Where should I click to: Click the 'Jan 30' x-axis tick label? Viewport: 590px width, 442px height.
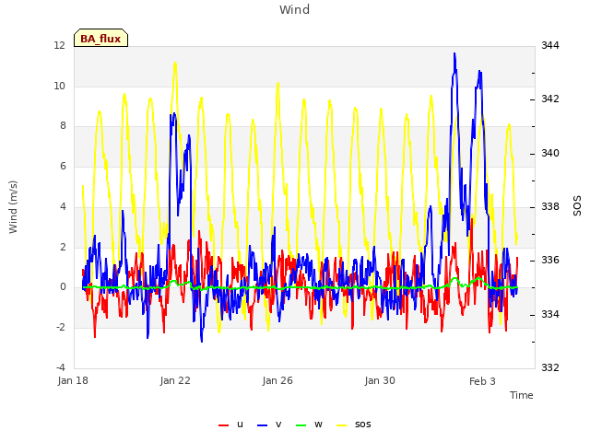[x=380, y=380]
